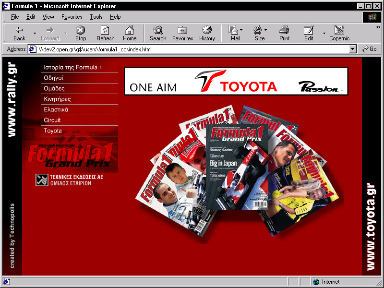Open the Ελαστικά link
The height and width of the screenshot is (288, 384).
(56, 109)
